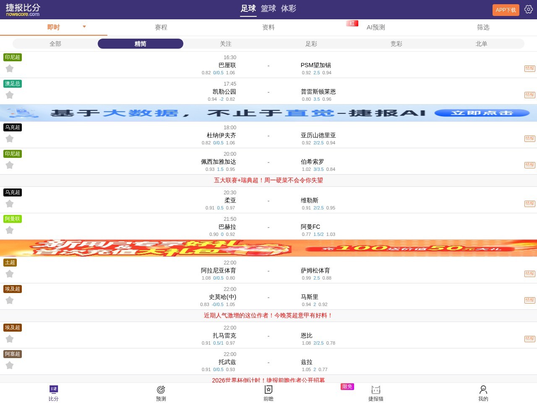Click the APP下载 download button
The image size is (537, 403).
point(506,10)
